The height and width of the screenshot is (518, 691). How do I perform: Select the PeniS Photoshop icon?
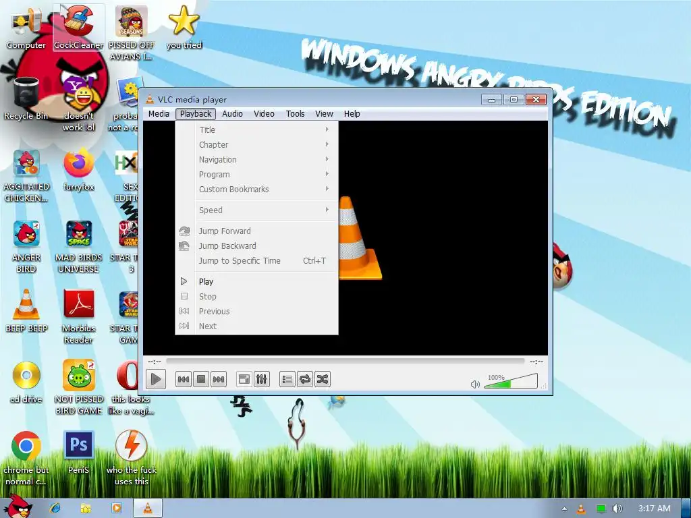pos(78,453)
